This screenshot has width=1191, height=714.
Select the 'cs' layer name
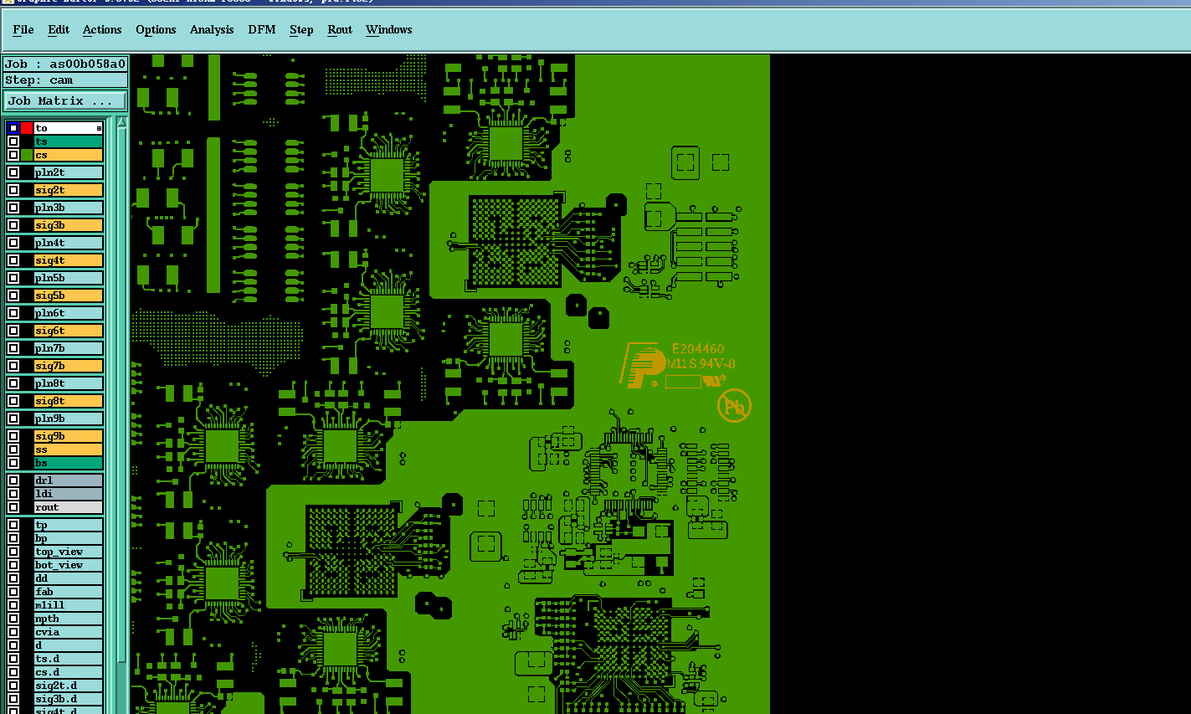point(68,155)
